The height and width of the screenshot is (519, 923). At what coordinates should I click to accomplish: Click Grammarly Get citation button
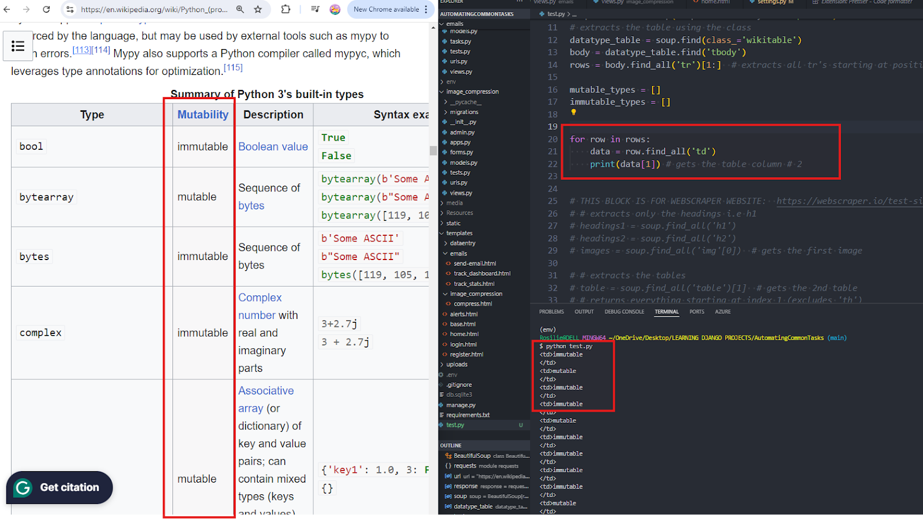[x=59, y=487]
